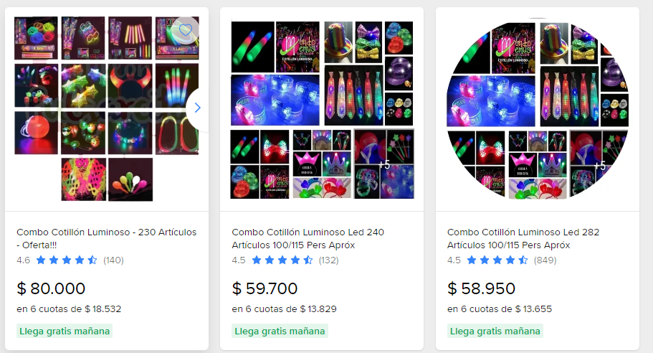Select the $ 80.000 price
The image size is (653, 353).
51,288
